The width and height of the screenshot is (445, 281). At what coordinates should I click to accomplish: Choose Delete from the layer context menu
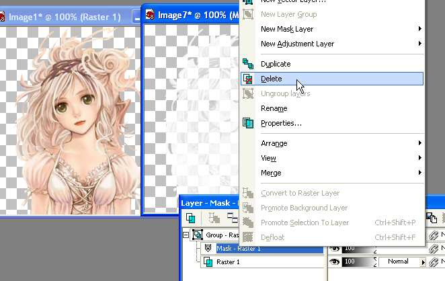click(332, 79)
